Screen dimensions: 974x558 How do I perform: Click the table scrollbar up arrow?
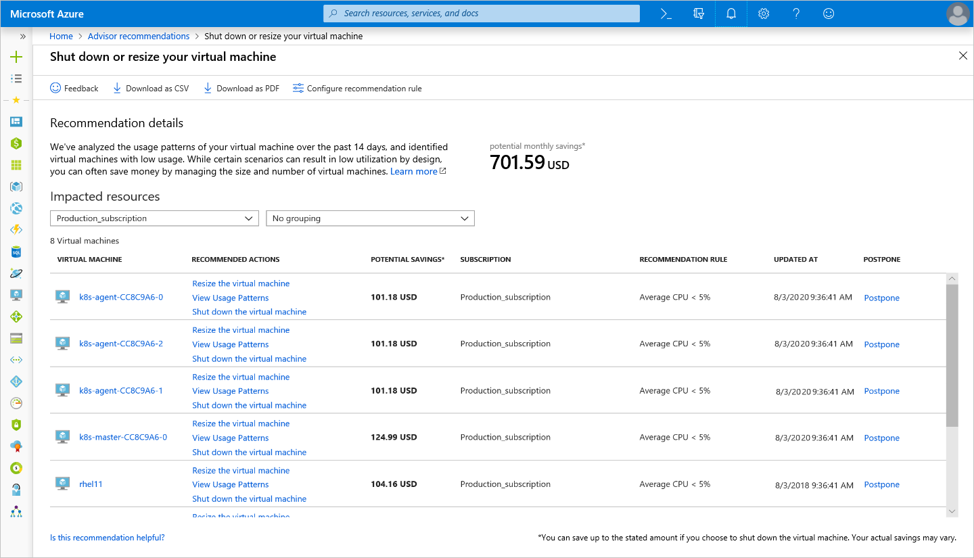coord(952,279)
